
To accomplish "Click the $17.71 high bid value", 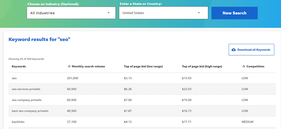I will (187, 122).
